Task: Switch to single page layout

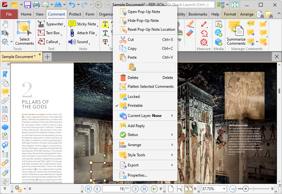Action: click(171, 189)
